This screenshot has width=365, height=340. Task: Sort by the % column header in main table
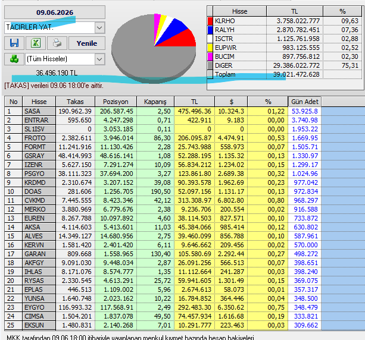coord(268,102)
